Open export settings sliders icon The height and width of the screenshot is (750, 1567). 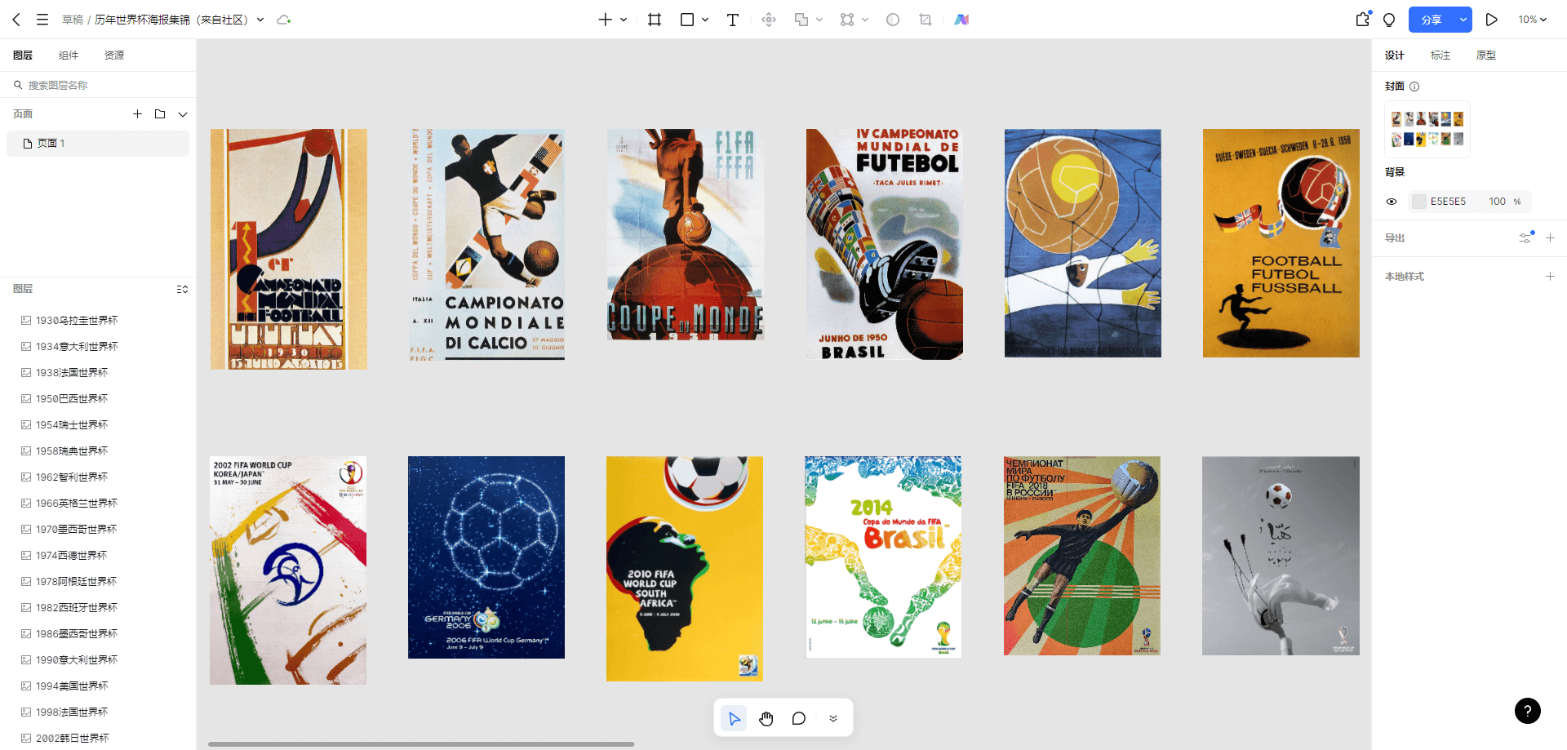[x=1526, y=237]
